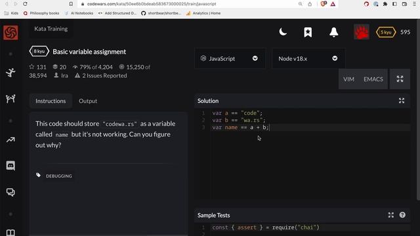Click the Kata Training header label

tap(51, 29)
